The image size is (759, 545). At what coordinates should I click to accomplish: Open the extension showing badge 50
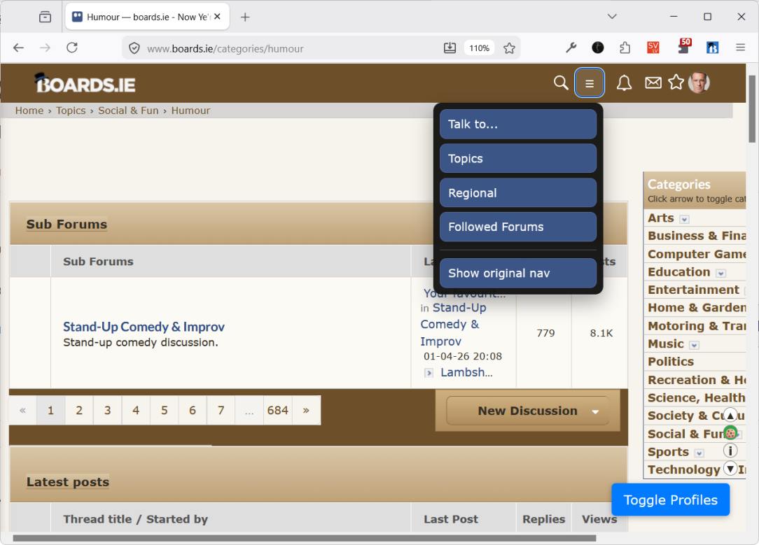pos(684,46)
